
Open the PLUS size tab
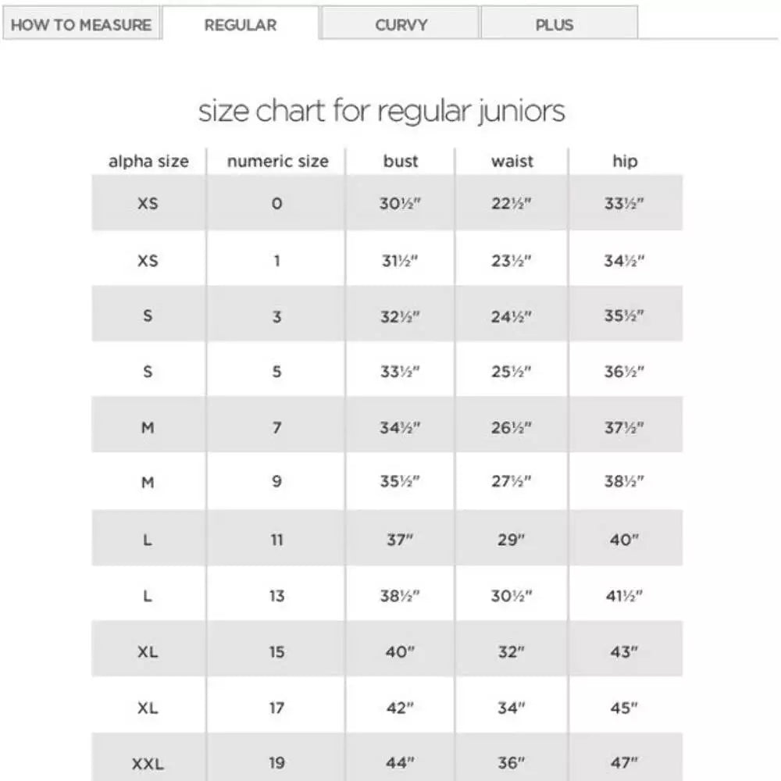[554, 24]
